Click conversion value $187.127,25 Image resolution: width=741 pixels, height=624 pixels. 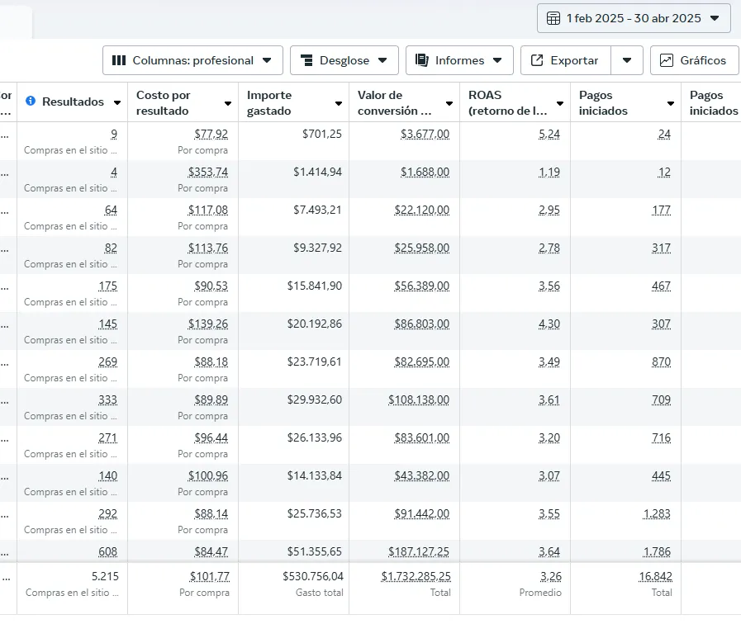[x=419, y=552]
